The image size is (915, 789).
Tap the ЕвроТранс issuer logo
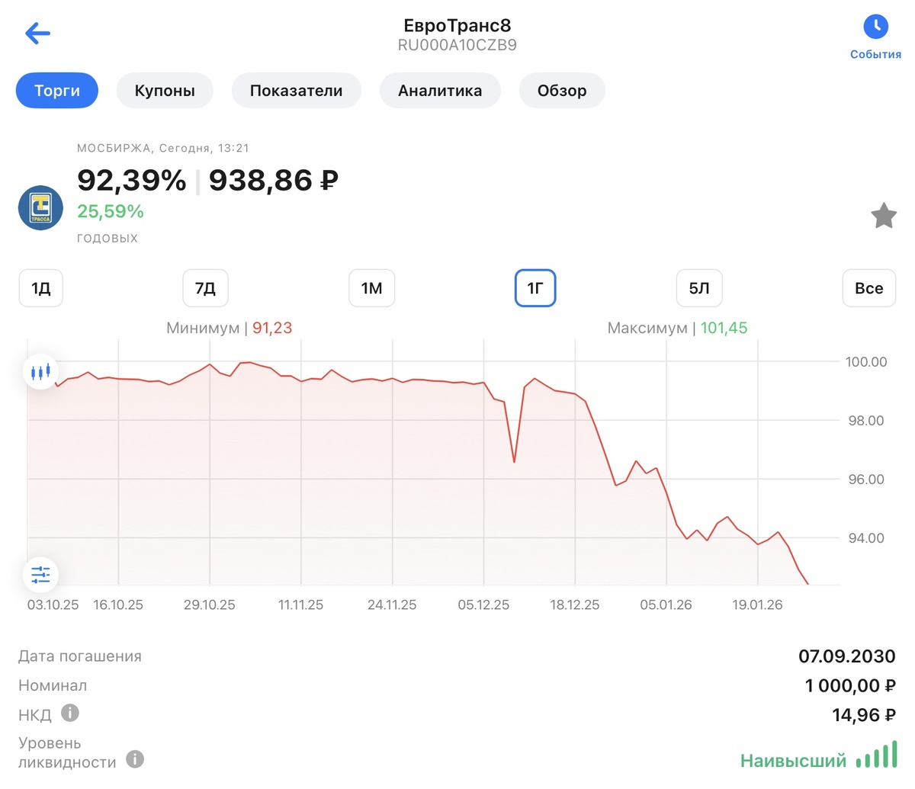[40, 207]
